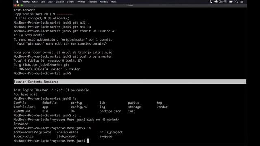Click the '(usa "git push" para publicar' hint
This screenshot has height=146, width=260.
62,44
